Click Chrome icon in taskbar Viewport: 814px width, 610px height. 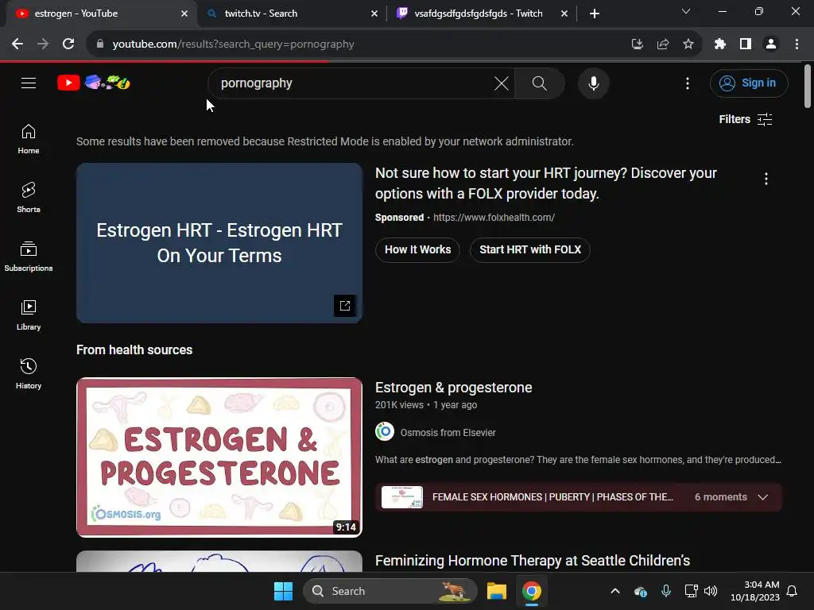point(531,591)
